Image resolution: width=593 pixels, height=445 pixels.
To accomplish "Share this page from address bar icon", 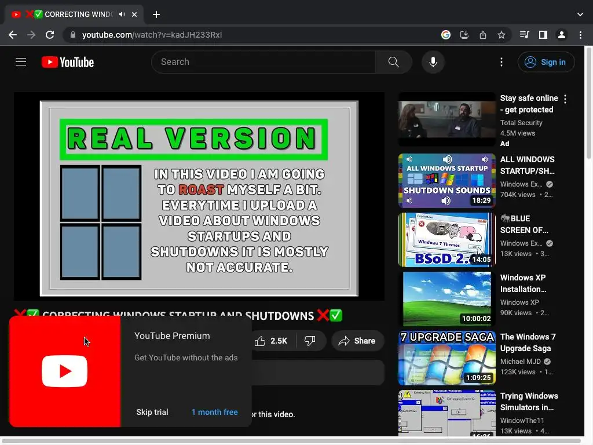I will (x=483, y=35).
